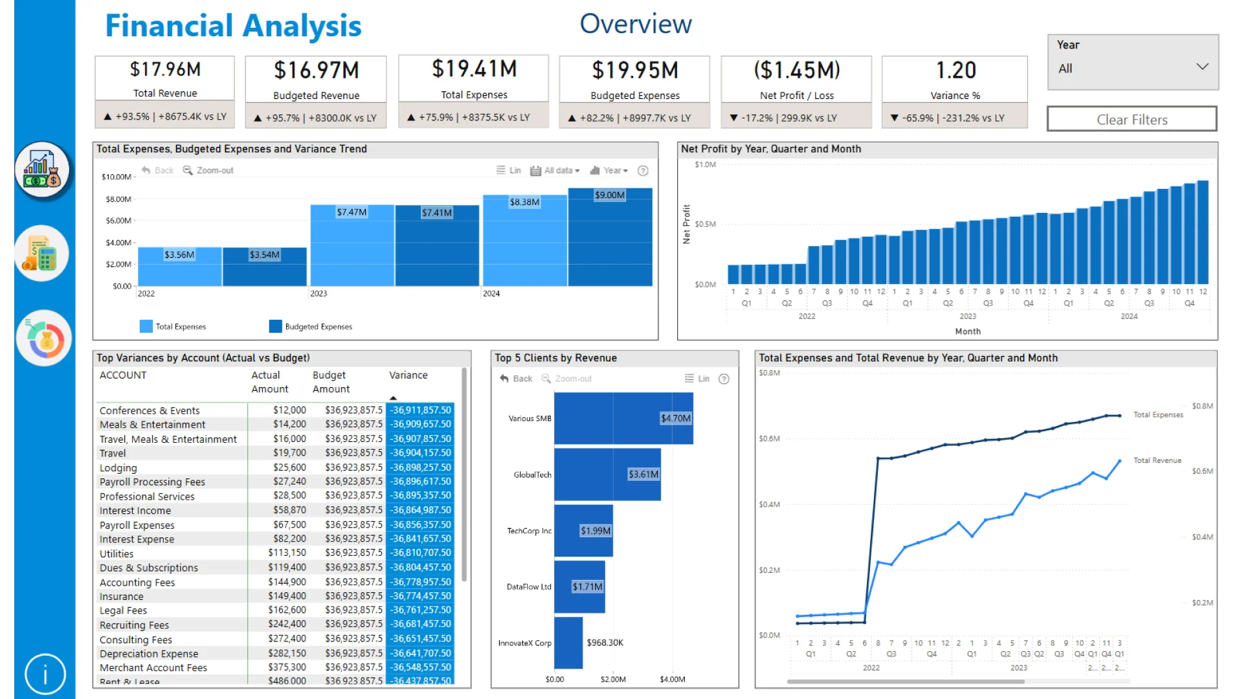
Task: Open the financial overview page icon in sidebar
Action: coord(43,171)
